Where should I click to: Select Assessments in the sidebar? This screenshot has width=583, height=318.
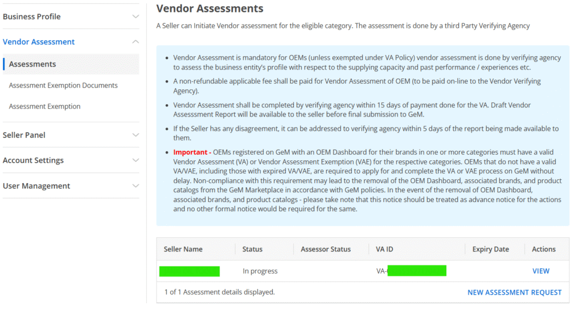[32, 64]
